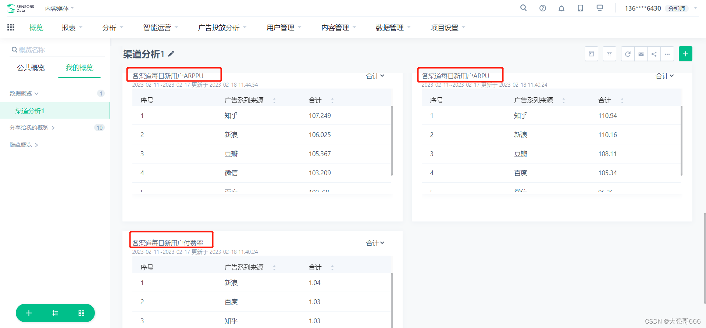Open the 用户管理 menu

[x=284, y=28]
